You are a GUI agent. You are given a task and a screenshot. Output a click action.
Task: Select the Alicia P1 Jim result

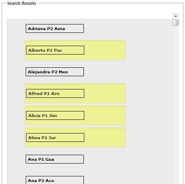coord(55,115)
